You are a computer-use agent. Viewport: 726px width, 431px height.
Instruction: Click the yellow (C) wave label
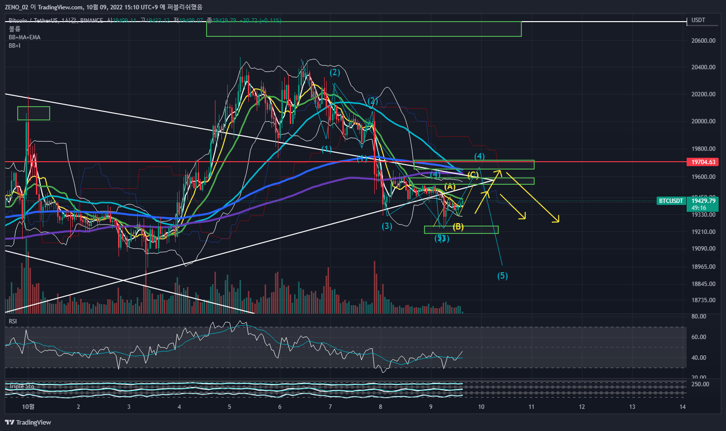[473, 174]
